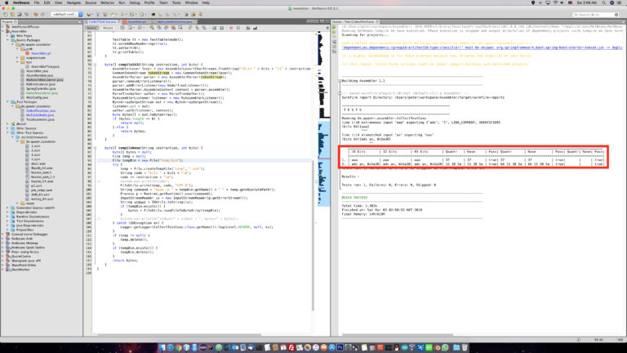Select MyTableModel.java in Test Packages
This screenshot has width=627, height=353.
point(40,115)
